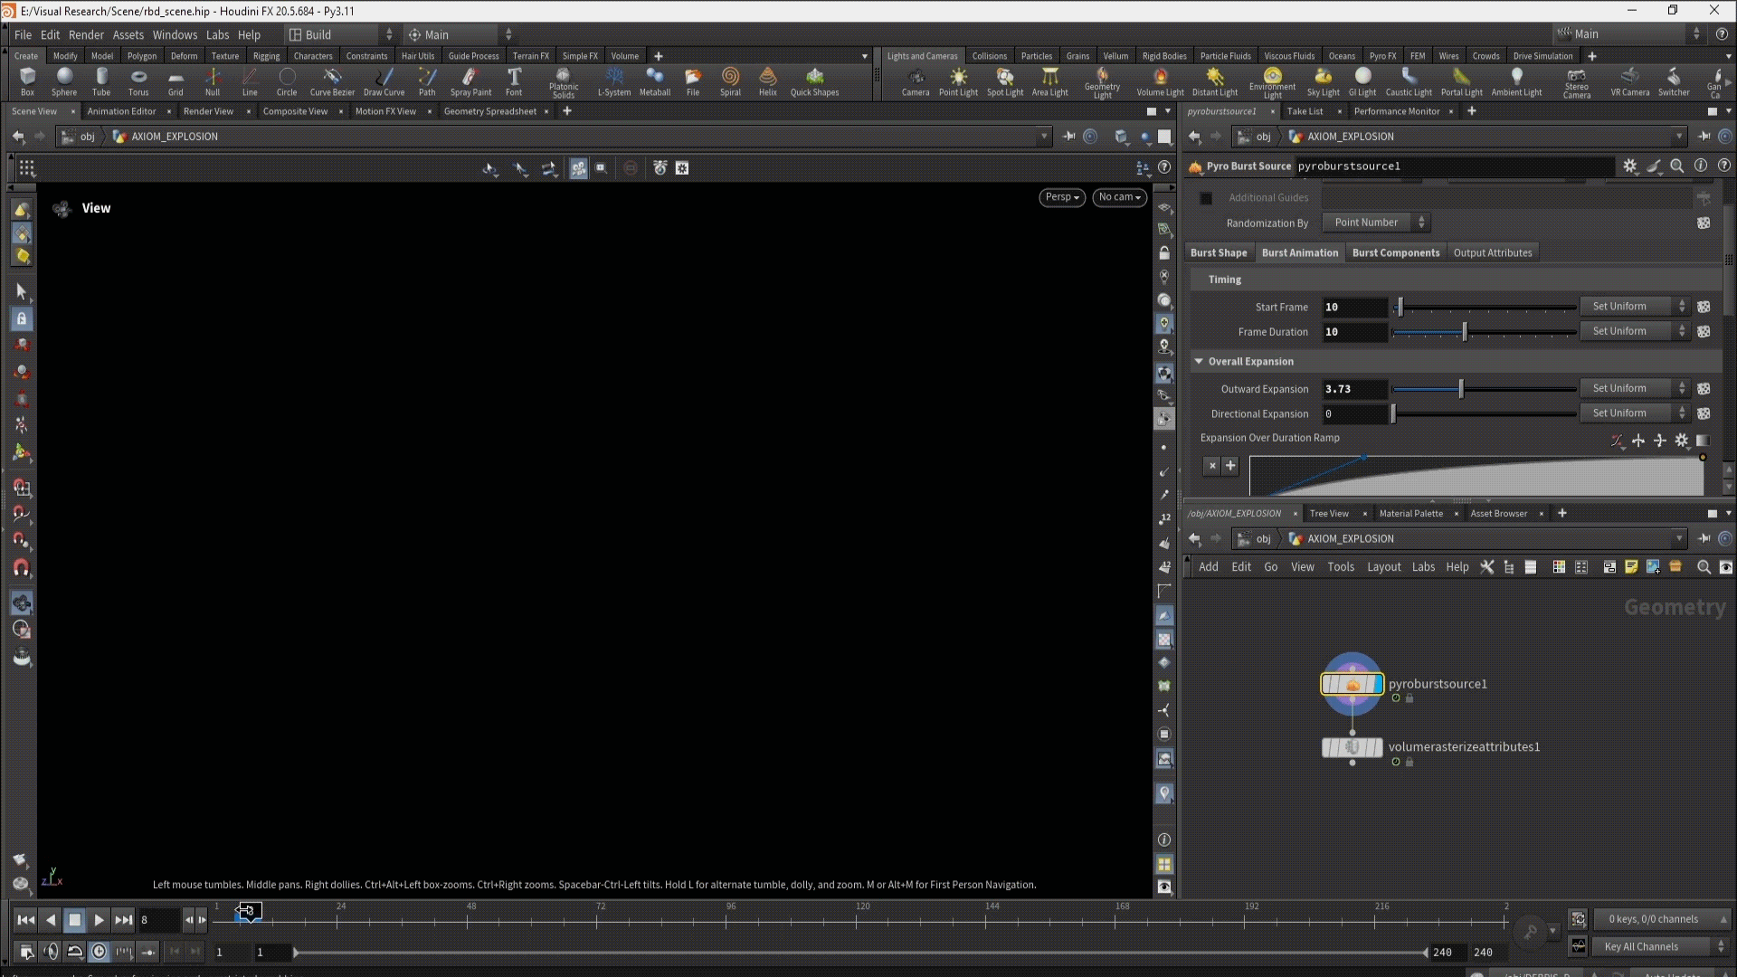Toggle display flag on volumerasterizeattributes1 node
This screenshot has height=977, width=1737.
coord(1376,748)
